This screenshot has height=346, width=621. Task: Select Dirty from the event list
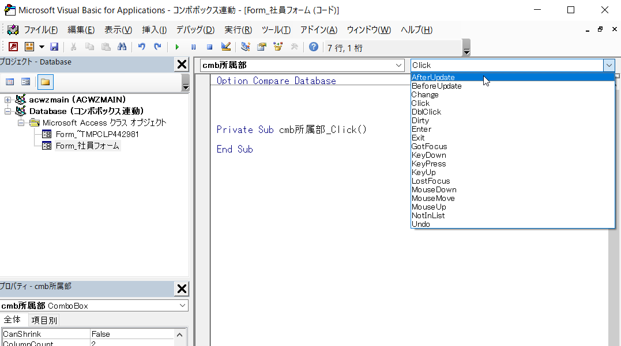(513, 120)
